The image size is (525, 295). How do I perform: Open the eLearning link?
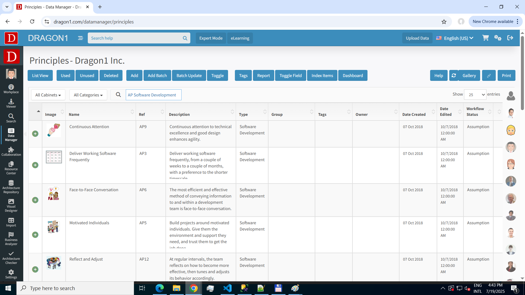click(240, 38)
